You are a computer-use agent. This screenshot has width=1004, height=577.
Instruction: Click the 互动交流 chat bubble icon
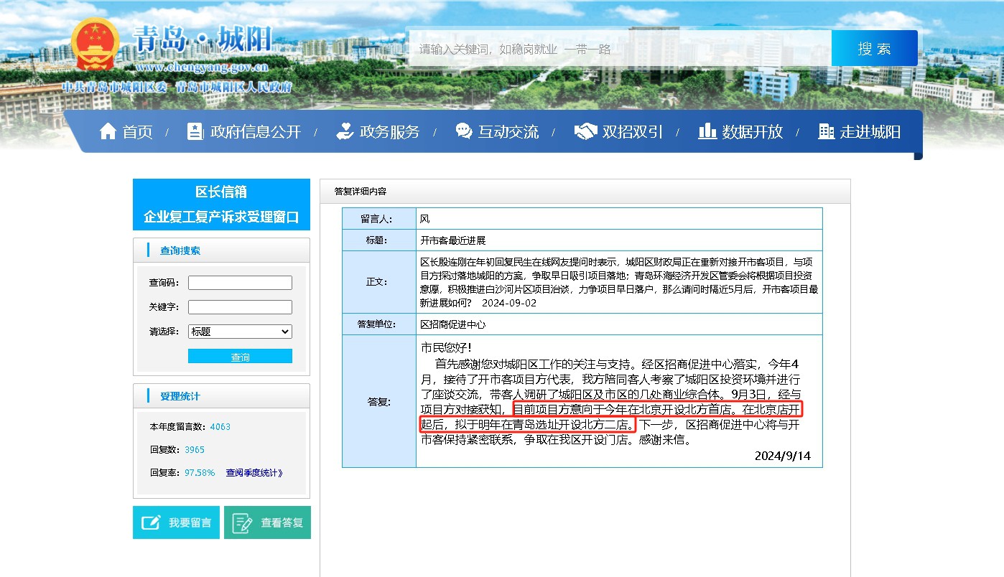(464, 131)
